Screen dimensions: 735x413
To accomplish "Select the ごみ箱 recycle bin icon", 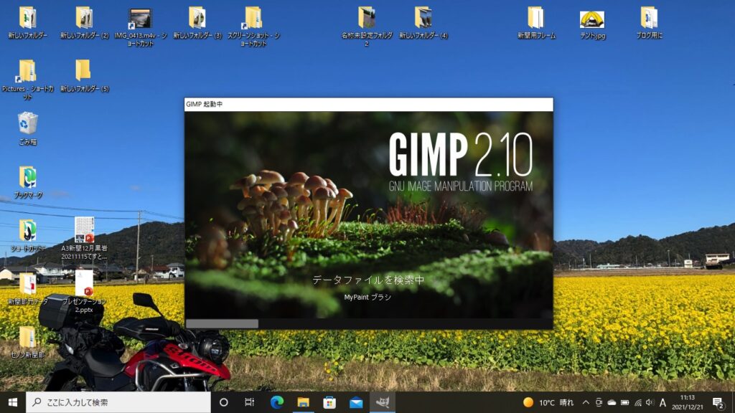I will click(27, 123).
